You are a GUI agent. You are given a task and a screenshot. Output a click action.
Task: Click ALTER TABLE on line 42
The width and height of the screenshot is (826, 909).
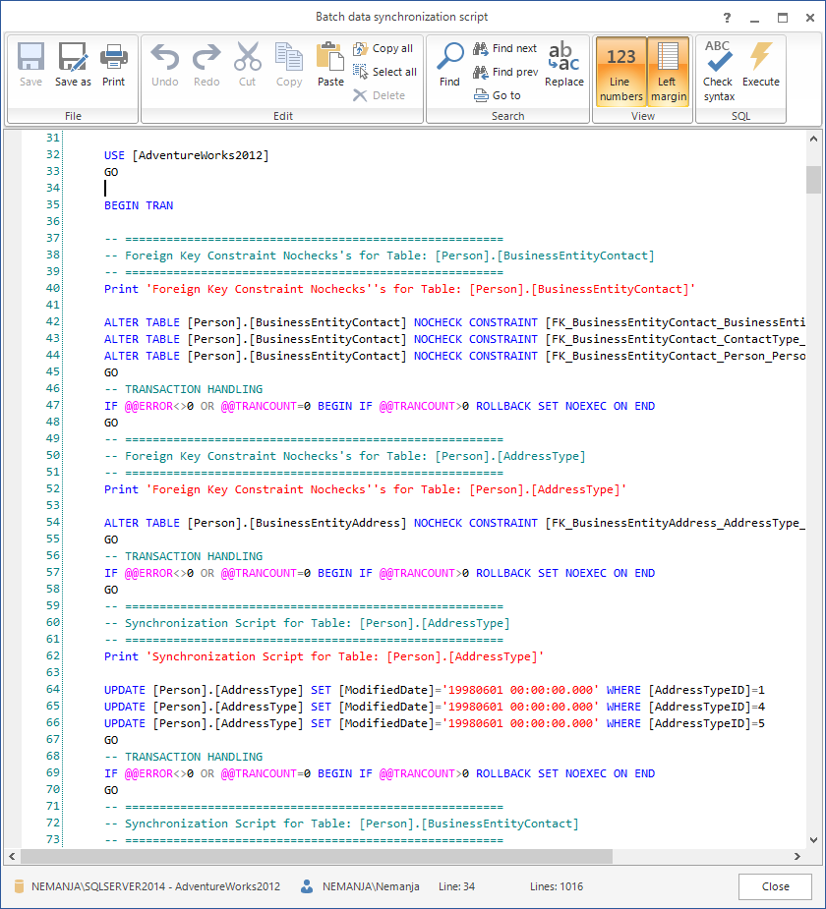(454, 322)
